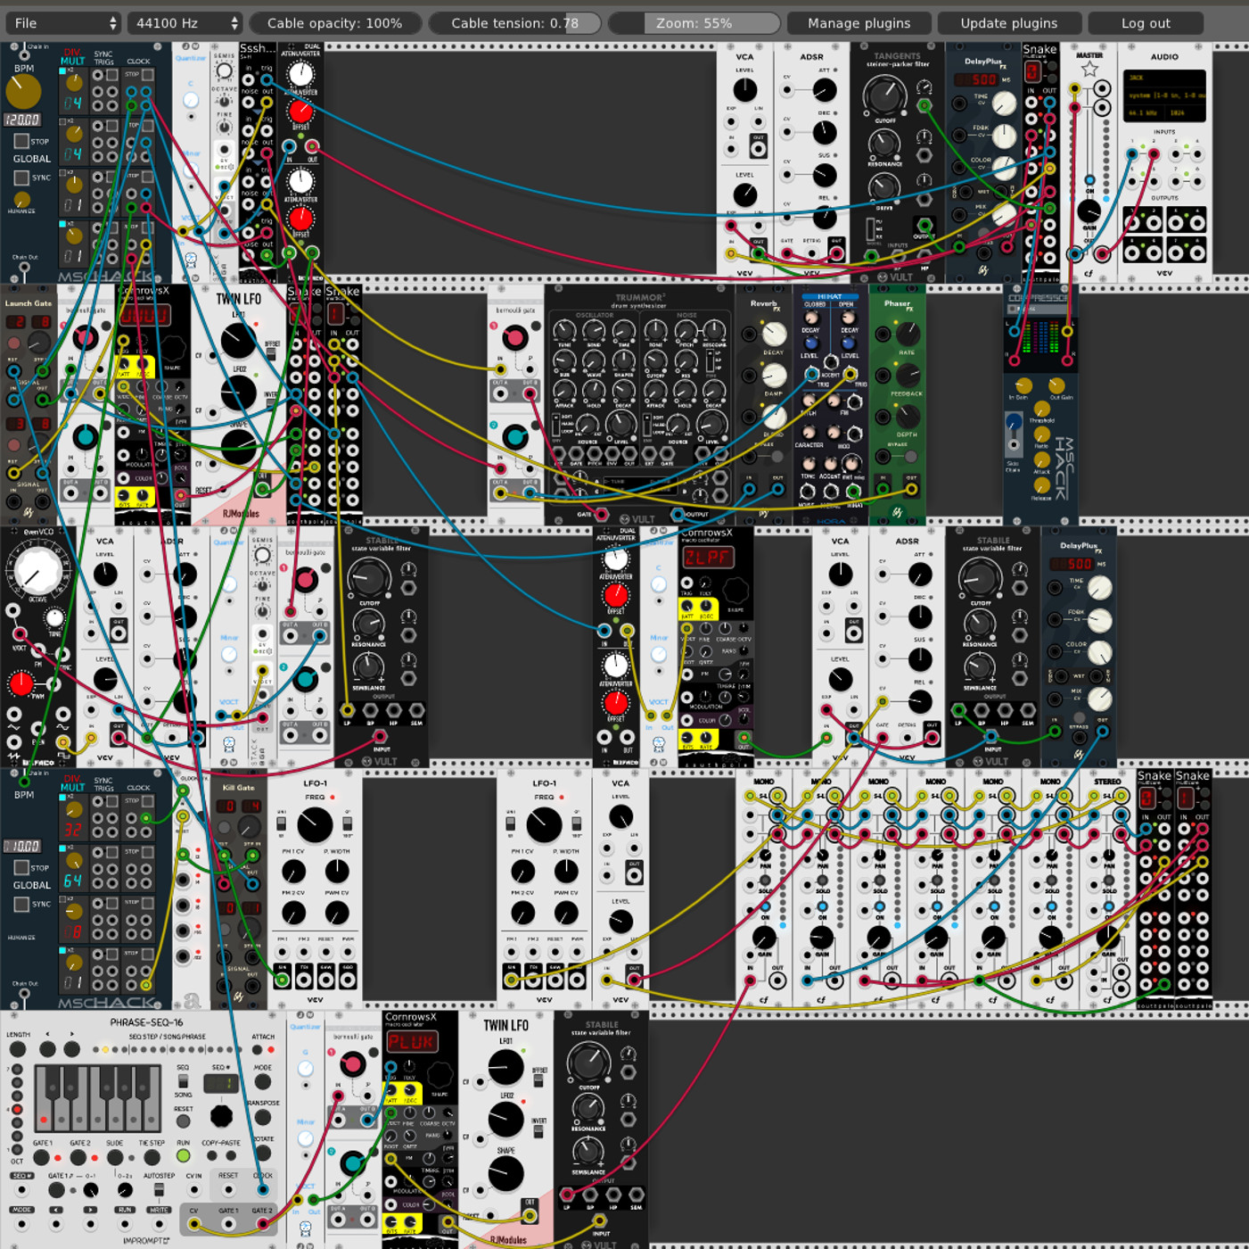The width and height of the screenshot is (1249, 1249).
Task: Choose the Audio module's system device row
Action: click(1164, 95)
